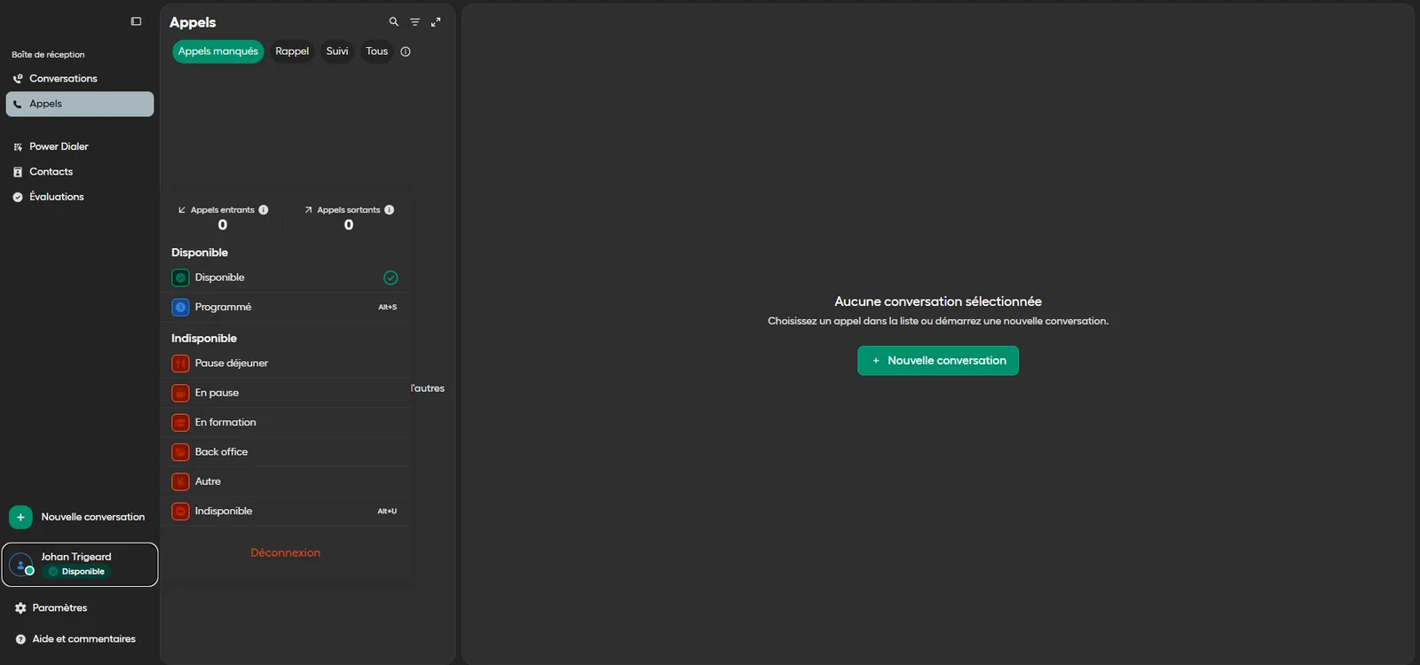
Task: Switch to the Rappel tab
Action: point(292,51)
